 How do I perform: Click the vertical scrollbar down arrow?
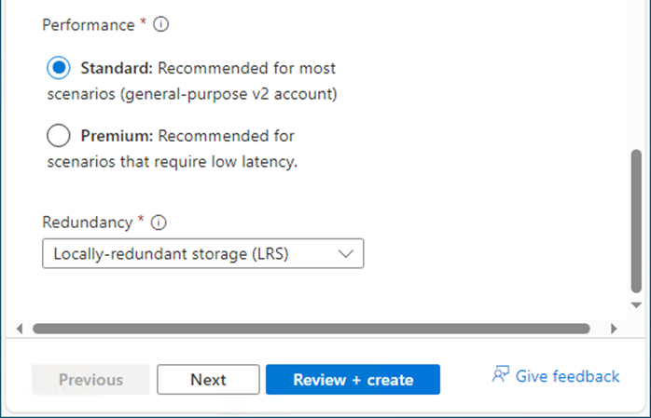point(636,305)
